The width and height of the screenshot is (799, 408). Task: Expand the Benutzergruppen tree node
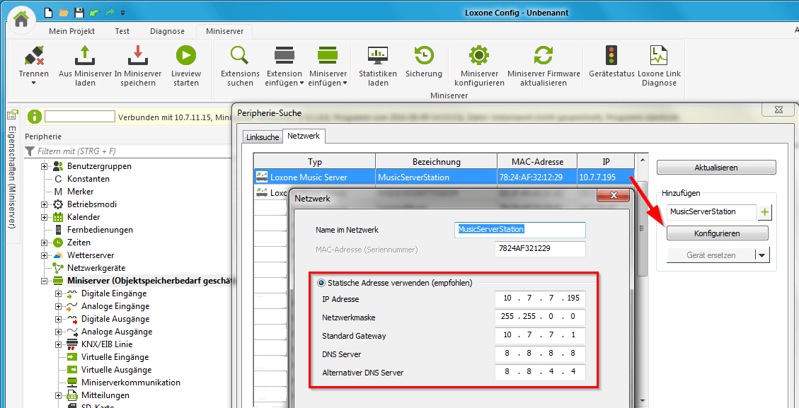click(45, 166)
